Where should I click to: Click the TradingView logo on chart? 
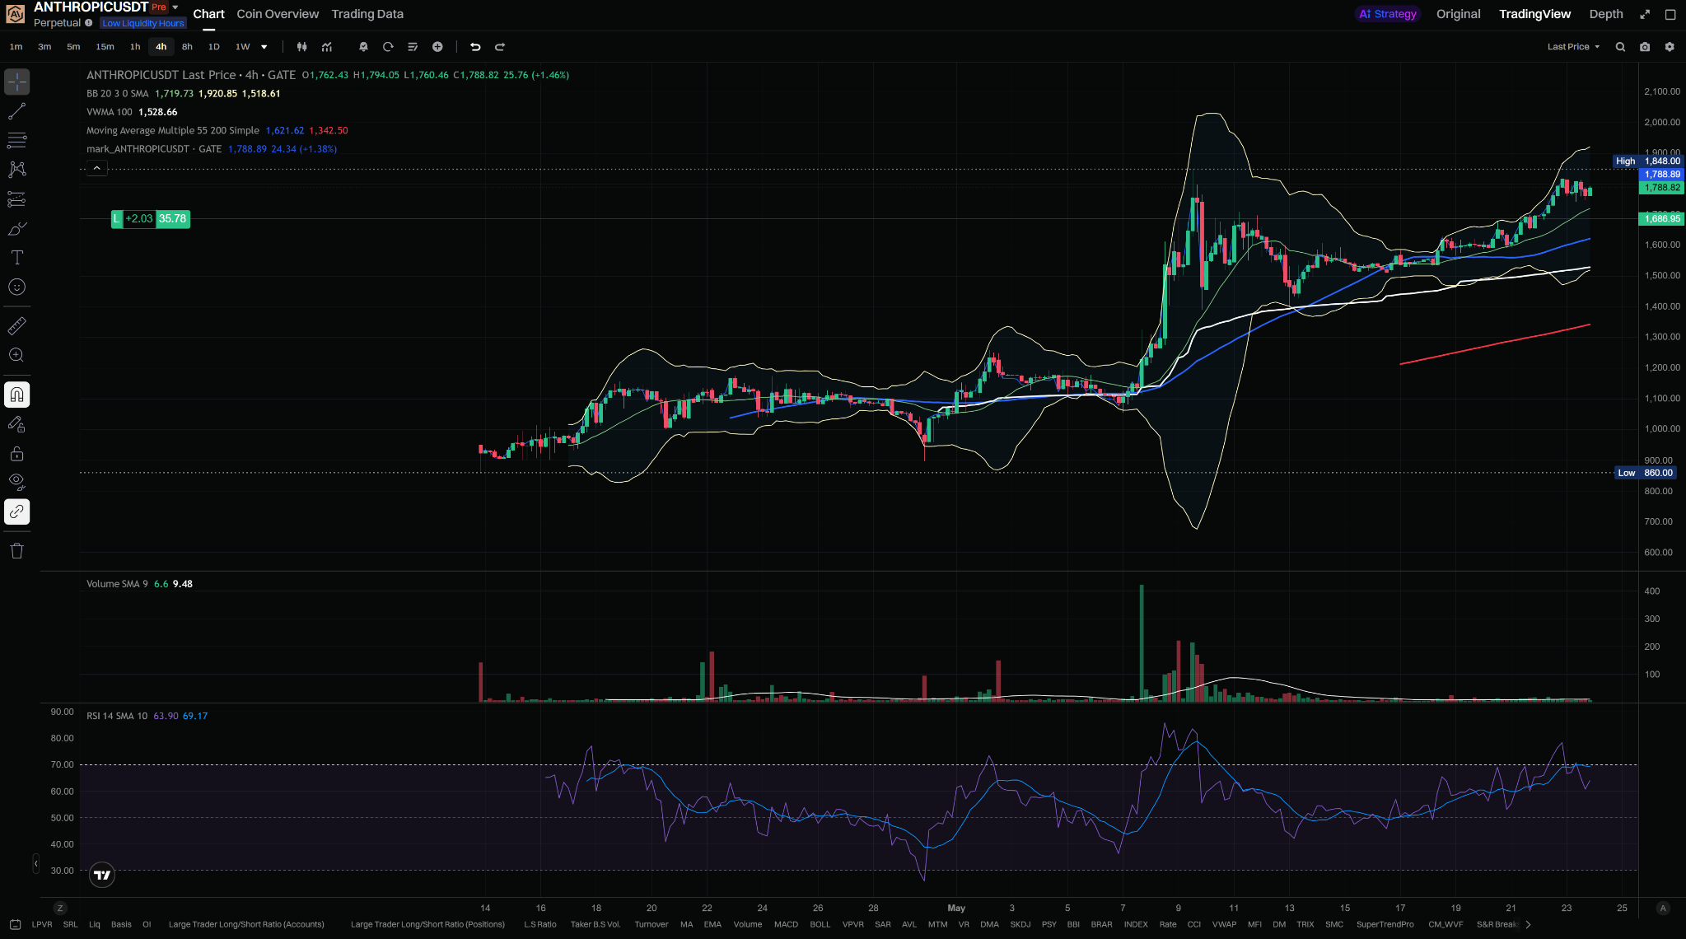[102, 875]
